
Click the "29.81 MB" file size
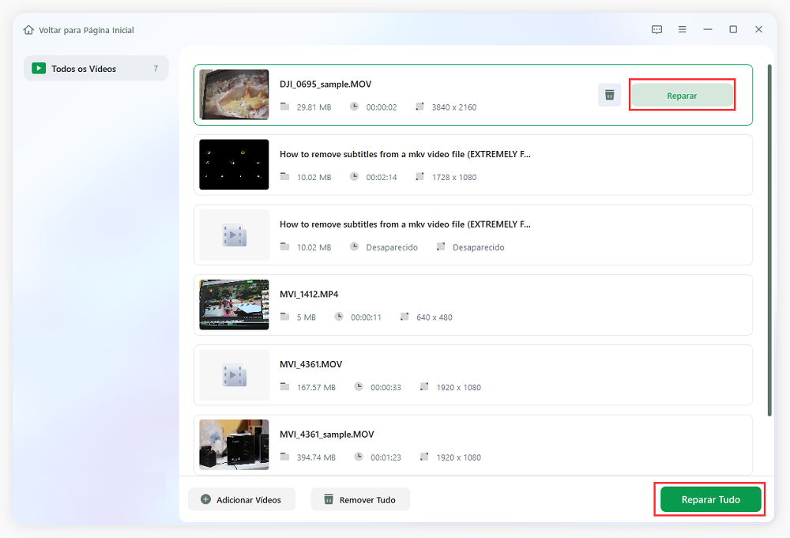pos(314,107)
